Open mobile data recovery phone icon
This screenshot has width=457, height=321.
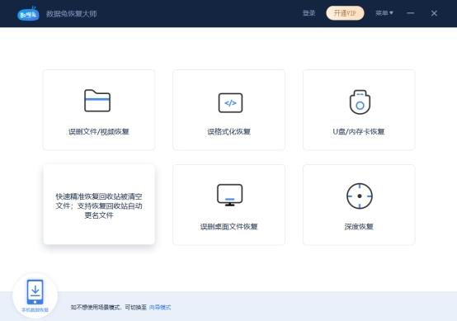(35, 292)
